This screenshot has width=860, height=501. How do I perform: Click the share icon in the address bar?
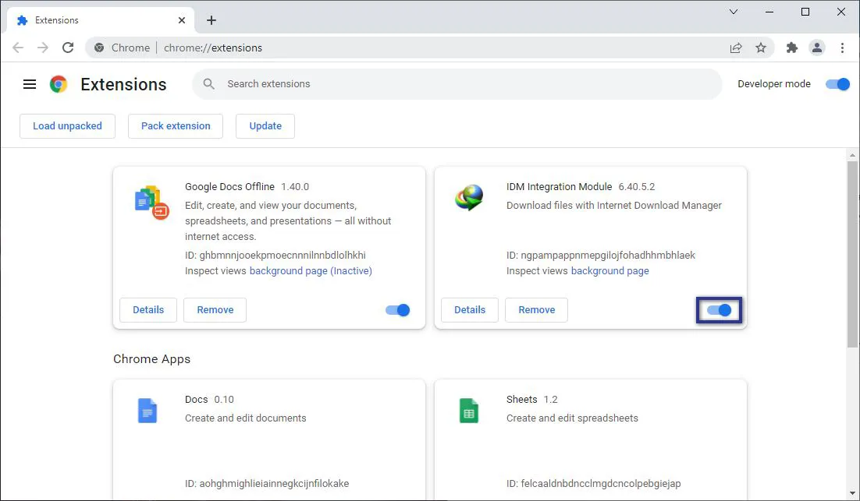coord(735,48)
